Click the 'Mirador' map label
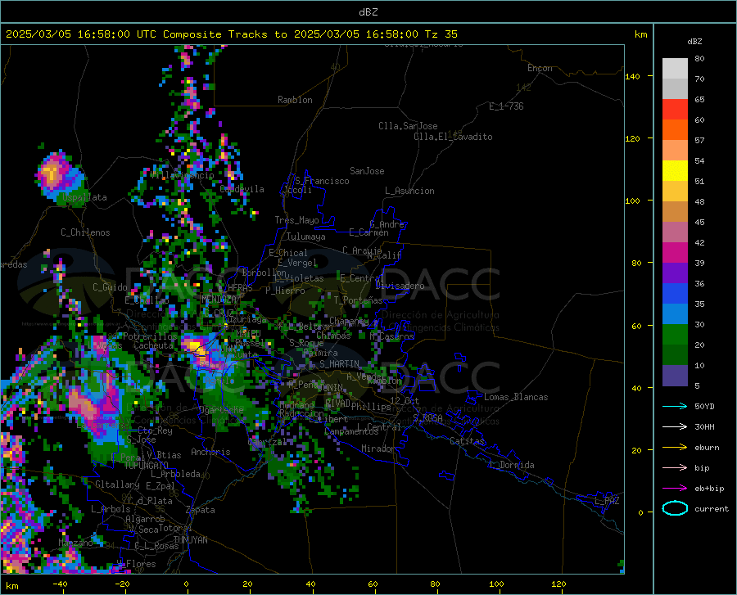The width and height of the screenshot is (737, 595). pos(378,449)
